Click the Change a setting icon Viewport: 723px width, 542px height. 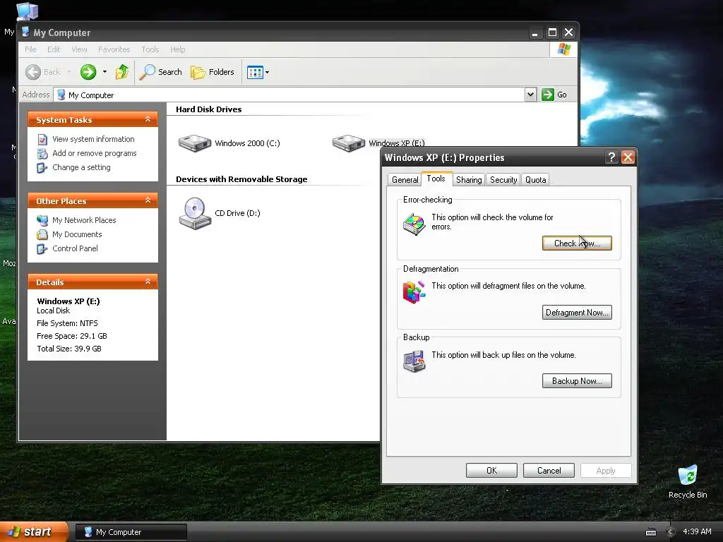pos(42,168)
